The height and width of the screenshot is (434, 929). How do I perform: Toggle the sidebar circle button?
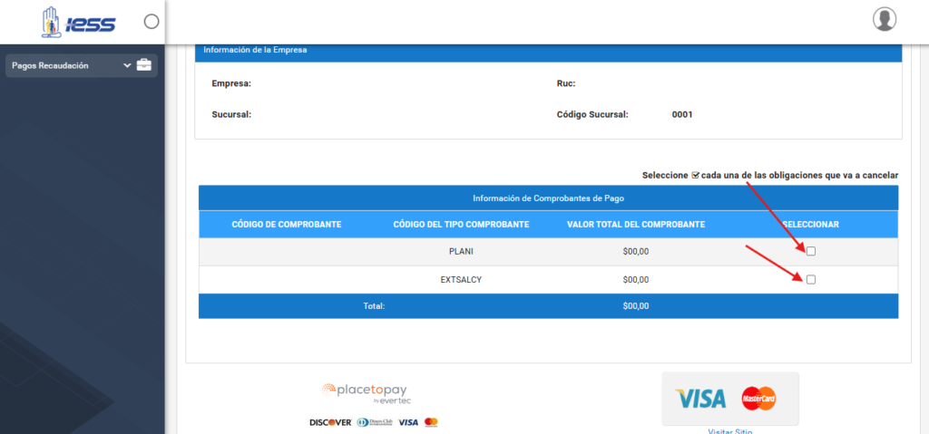152,22
